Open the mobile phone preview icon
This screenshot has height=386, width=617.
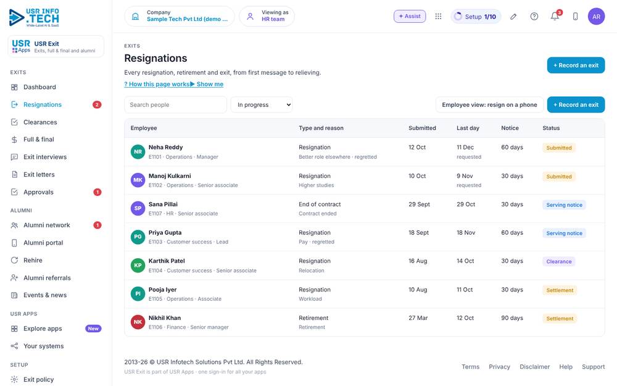click(575, 16)
